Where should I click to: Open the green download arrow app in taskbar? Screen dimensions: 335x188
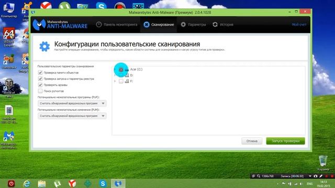[x=87, y=183]
